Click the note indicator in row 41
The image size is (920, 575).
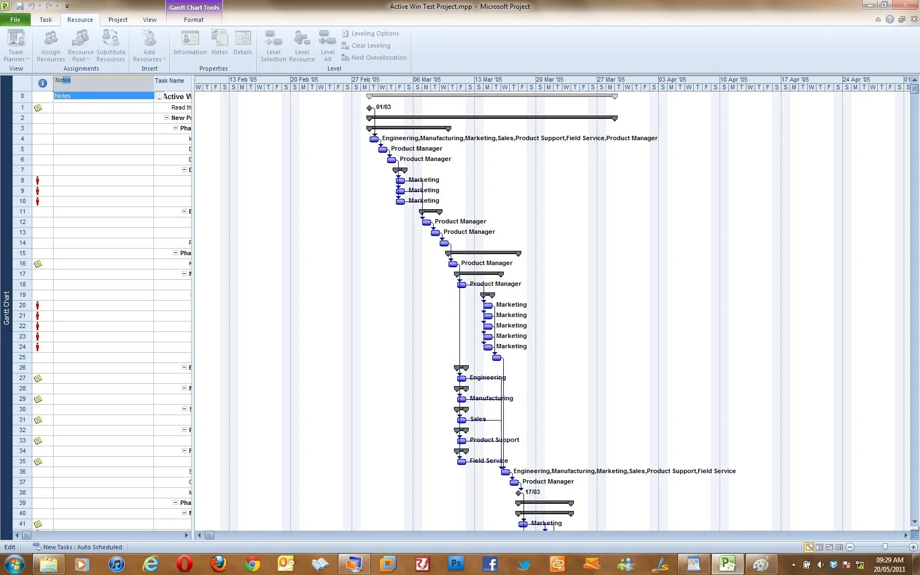38,524
